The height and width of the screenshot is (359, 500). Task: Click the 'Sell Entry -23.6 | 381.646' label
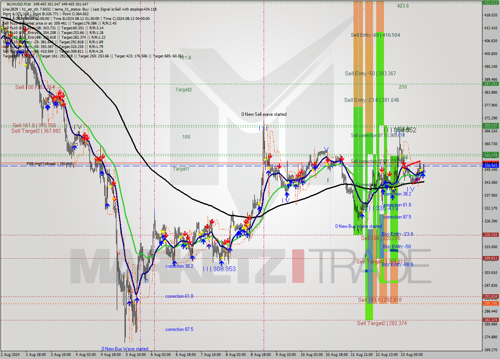(x=371, y=100)
